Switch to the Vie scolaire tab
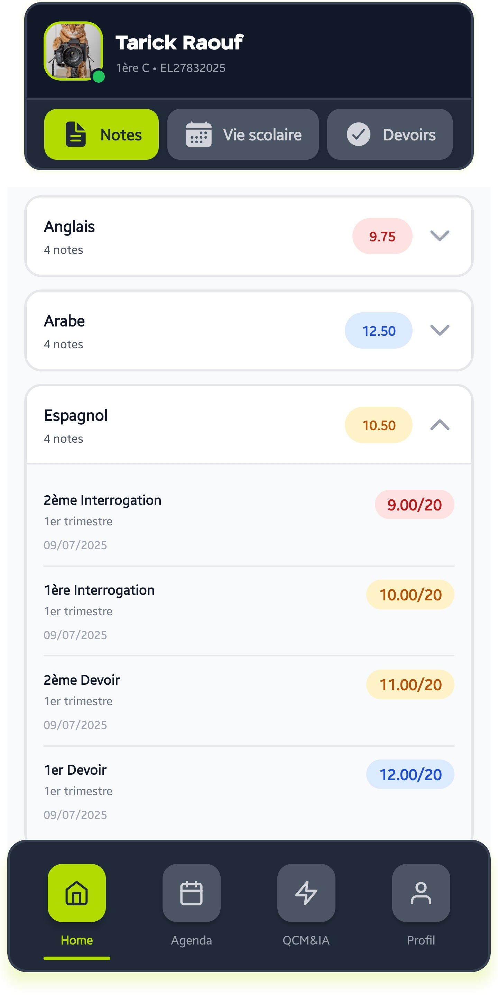 tap(262, 135)
